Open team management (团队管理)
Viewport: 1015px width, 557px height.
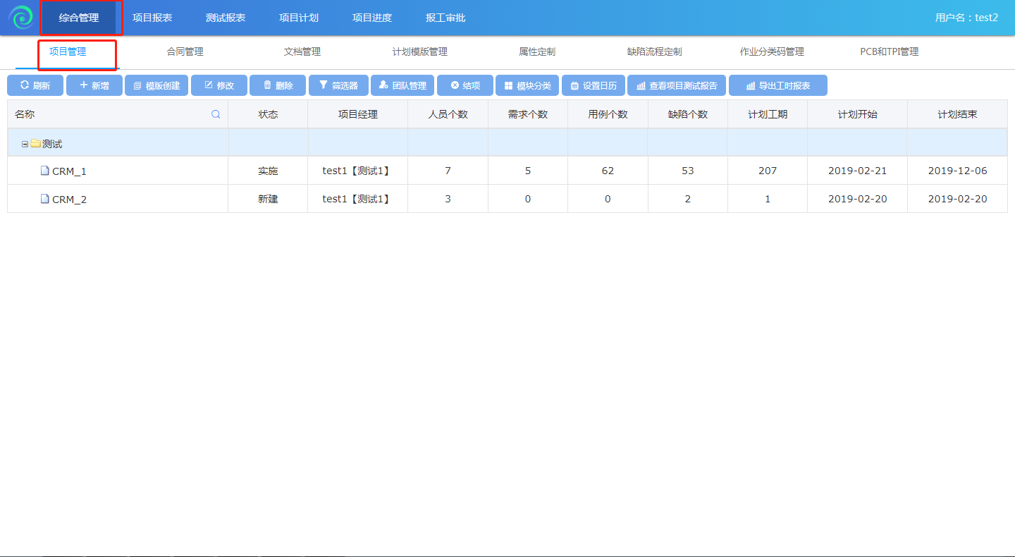tap(402, 85)
